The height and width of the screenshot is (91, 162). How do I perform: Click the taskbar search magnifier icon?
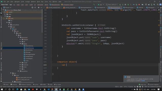pyautogui.click(x=6, y=89)
